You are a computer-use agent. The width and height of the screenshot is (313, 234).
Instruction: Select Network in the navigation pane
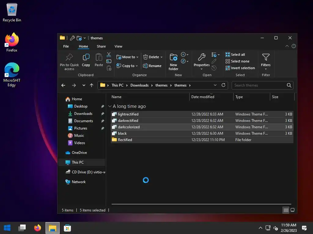coord(76,182)
